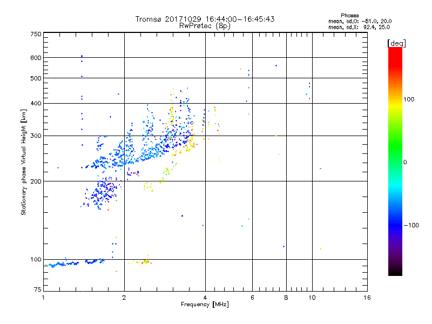
Task: Click x-axis tick label '6'
Action: point(252,298)
